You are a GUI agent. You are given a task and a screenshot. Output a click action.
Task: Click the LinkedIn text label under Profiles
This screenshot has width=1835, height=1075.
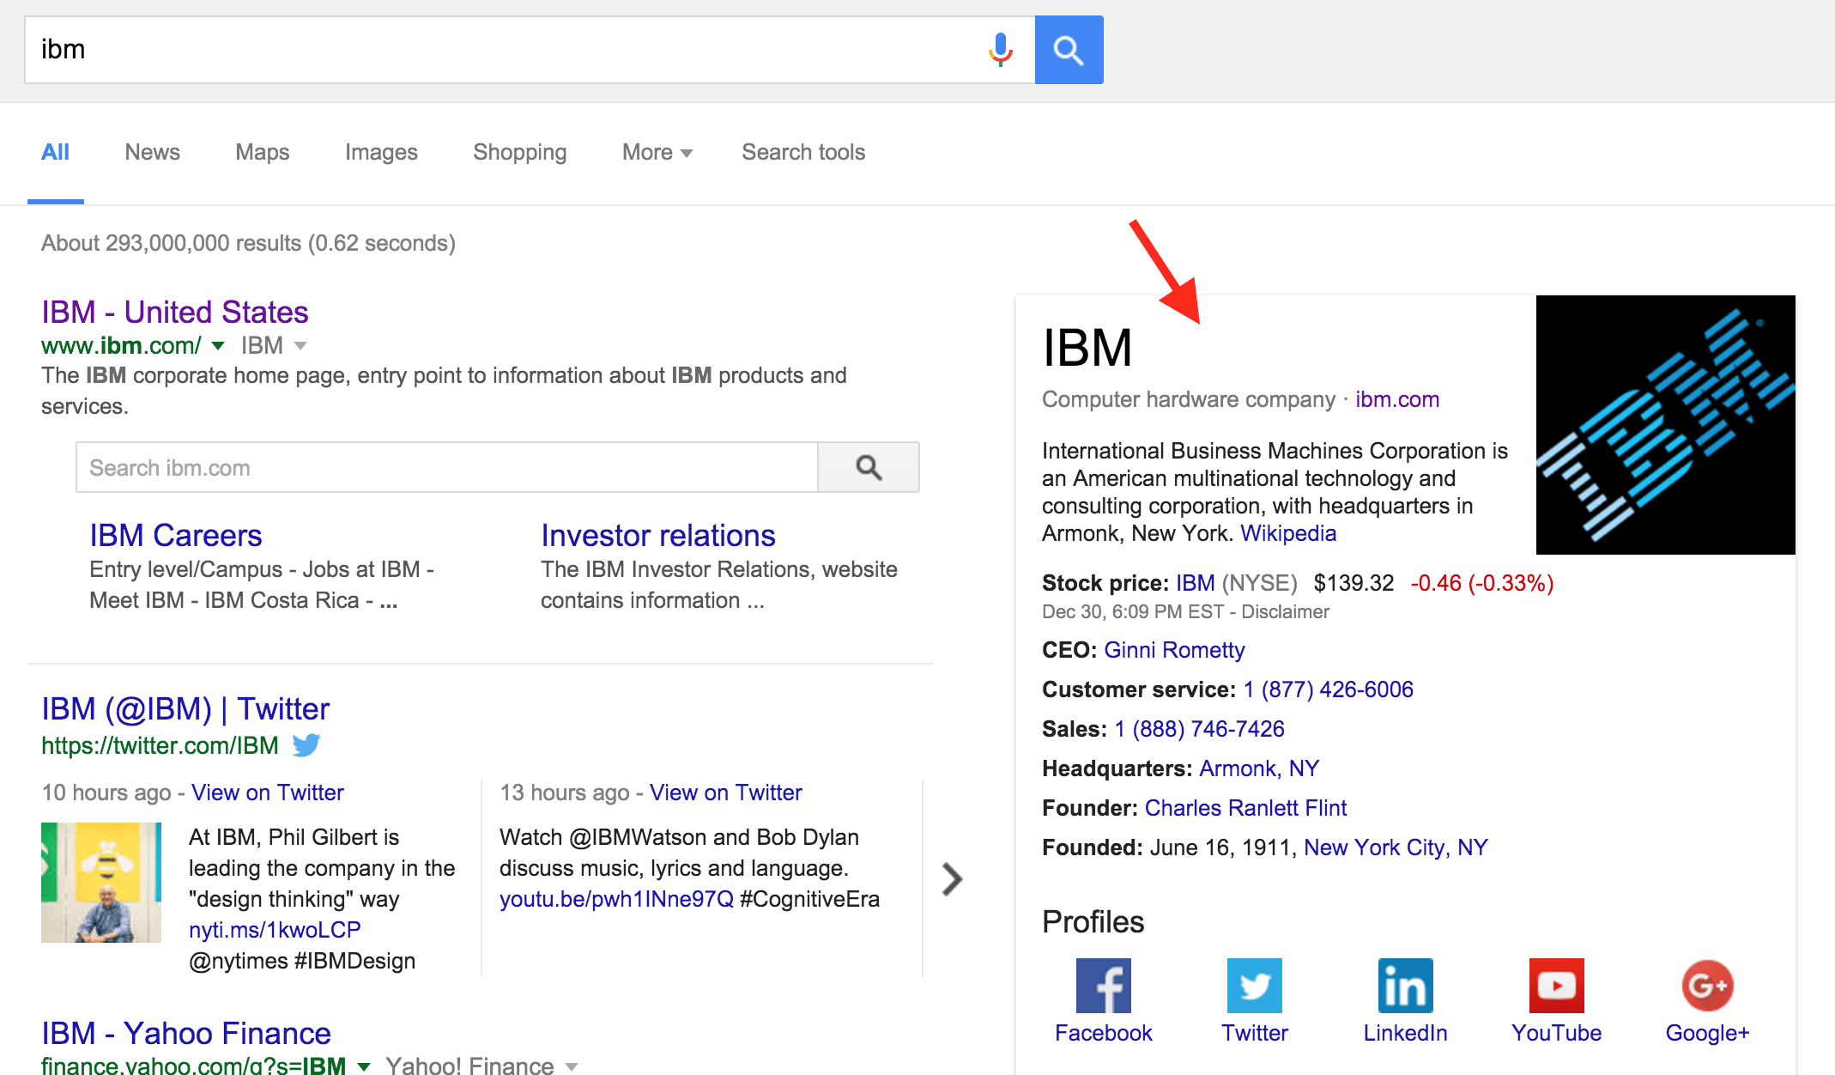coord(1405,1033)
